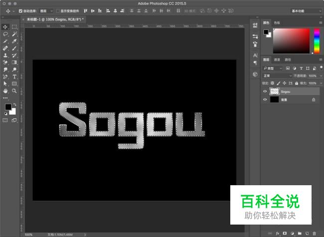Select the Eyedropper tool

pos(14,41)
